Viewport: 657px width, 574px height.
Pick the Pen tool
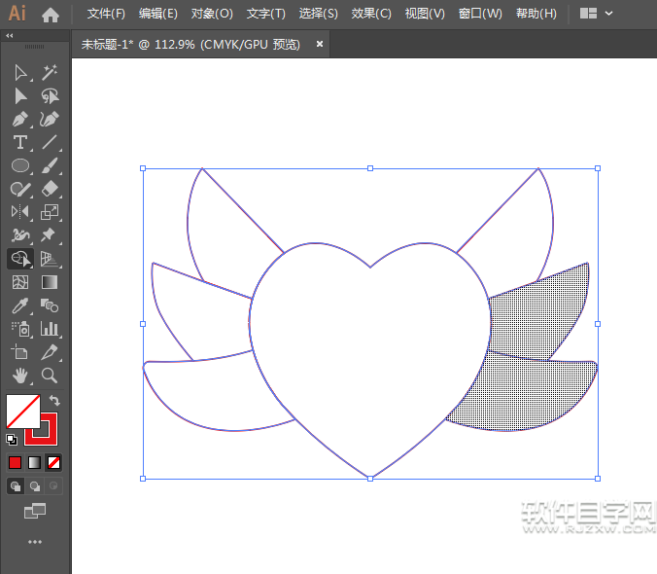pyautogui.click(x=20, y=119)
